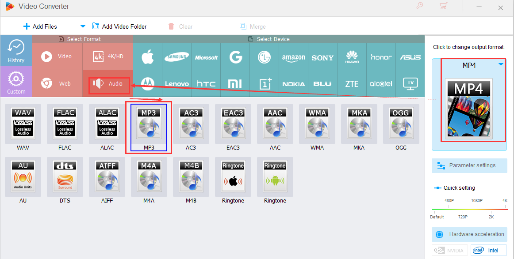Open the Lenovo device presets
The height and width of the screenshot is (259, 514).
(176, 84)
